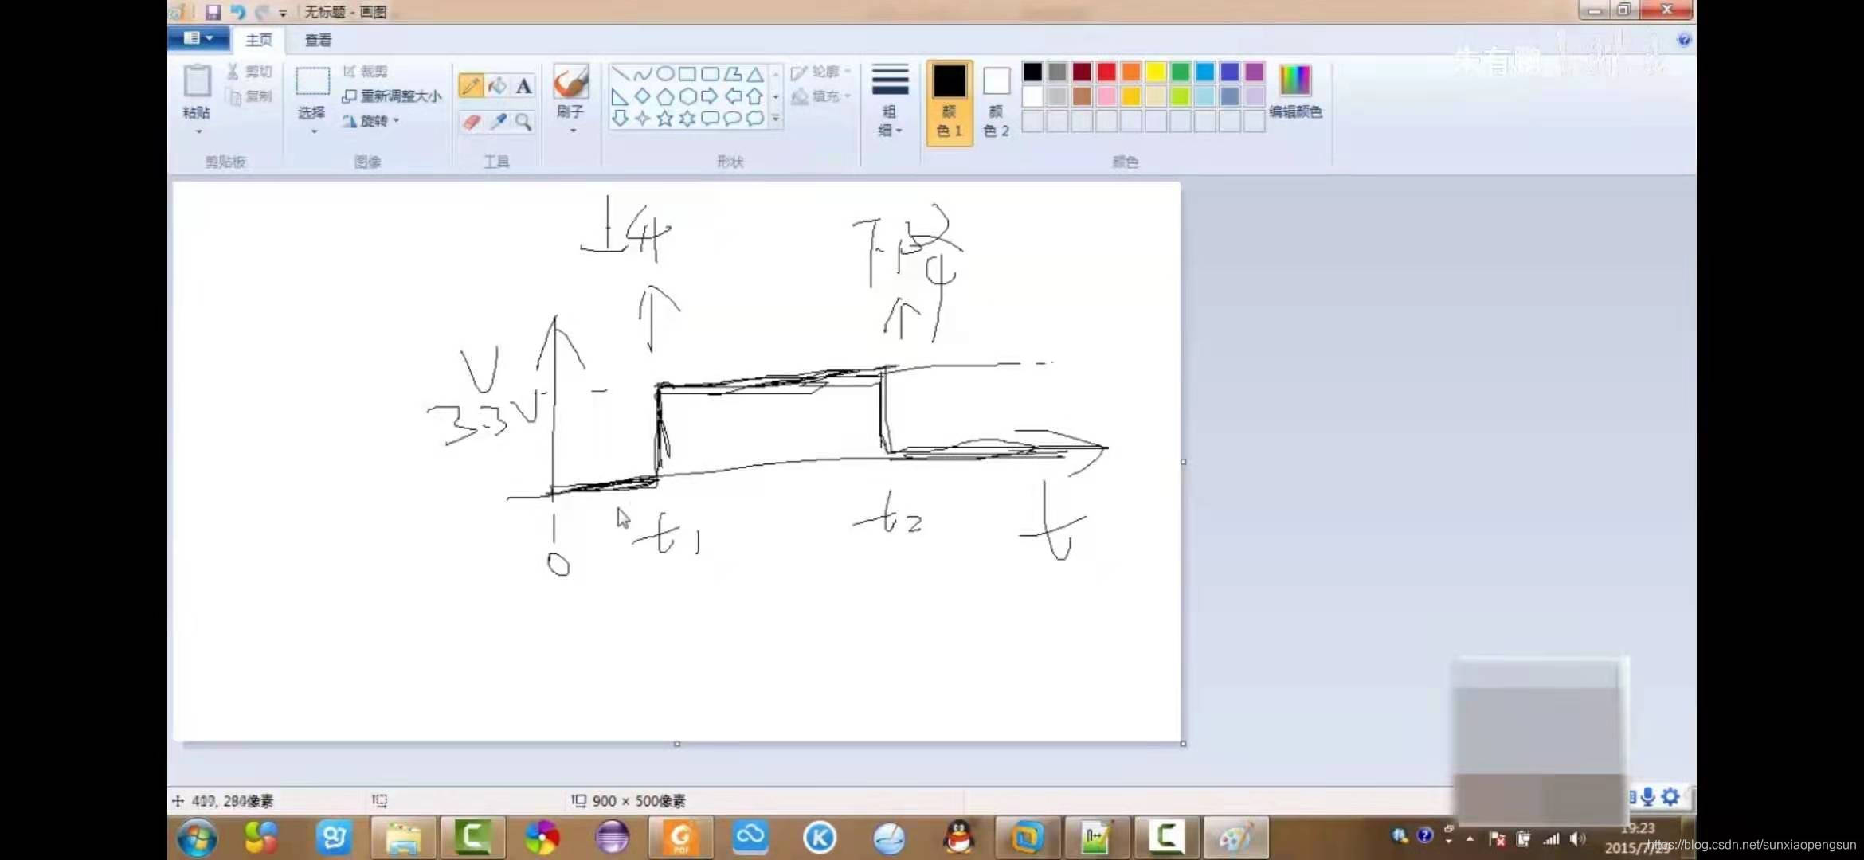Image resolution: width=1864 pixels, height=860 pixels.
Task: Select the Fill with color bucket tool
Action: [x=497, y=86]
